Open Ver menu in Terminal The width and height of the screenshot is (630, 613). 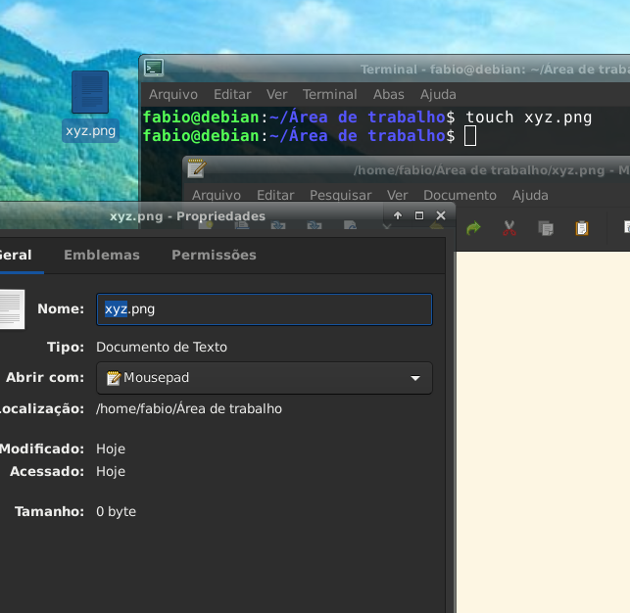(277, 94)
